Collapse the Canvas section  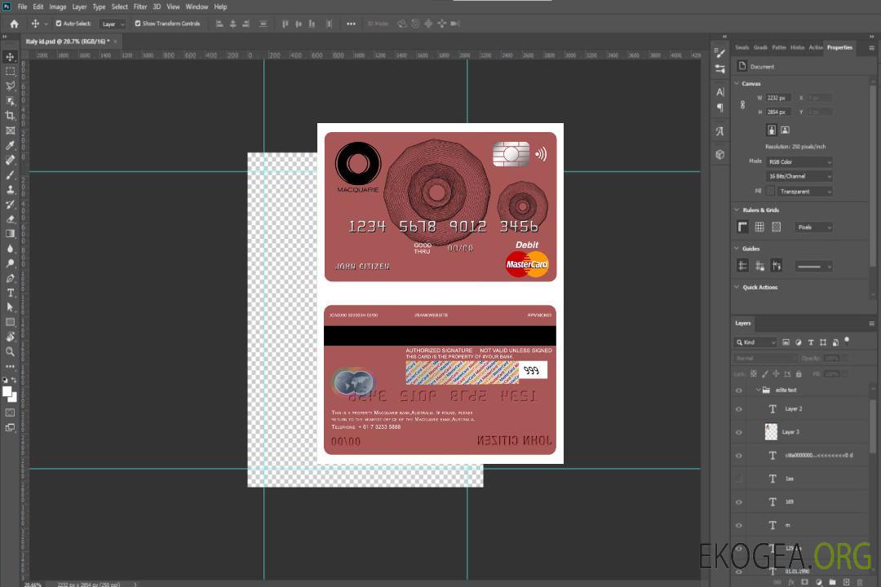click(x=737, y=83)
